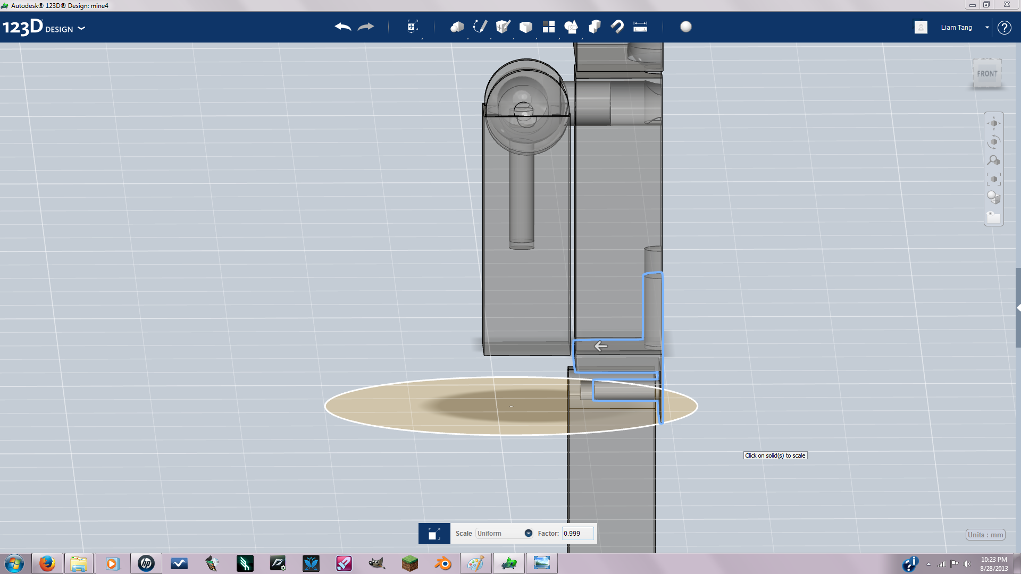Open the Pattern tool menu

549,27
